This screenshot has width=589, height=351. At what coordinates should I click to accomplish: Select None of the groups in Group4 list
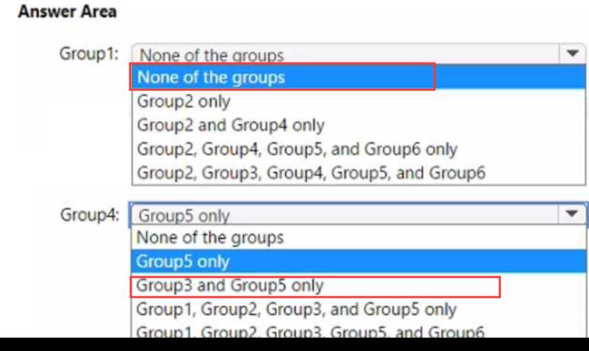pyautogui.click(x=210, y=237)
